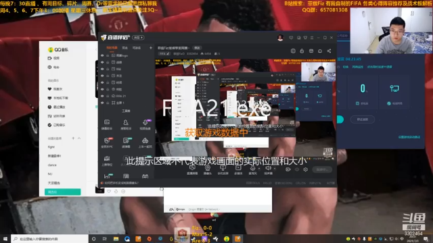Open 本地和下载 in QQ Music sidebar
Image resolution: width=433 pixels, height=243 pixels.
58,98
